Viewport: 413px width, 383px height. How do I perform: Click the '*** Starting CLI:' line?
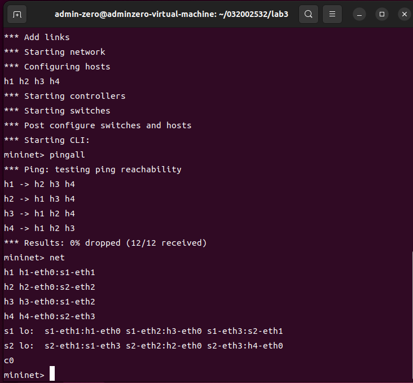coord(47,140)
